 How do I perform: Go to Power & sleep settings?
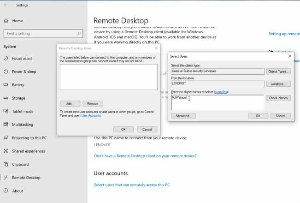pos(24,72)
